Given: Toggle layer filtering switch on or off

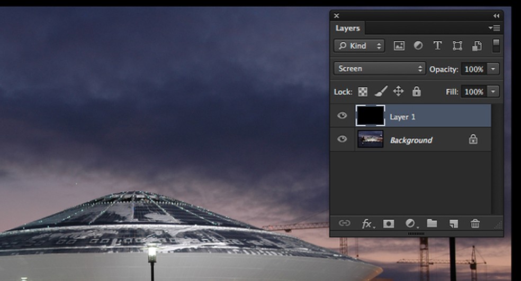Looking at the screenshot, I should [x=496, y=46].
